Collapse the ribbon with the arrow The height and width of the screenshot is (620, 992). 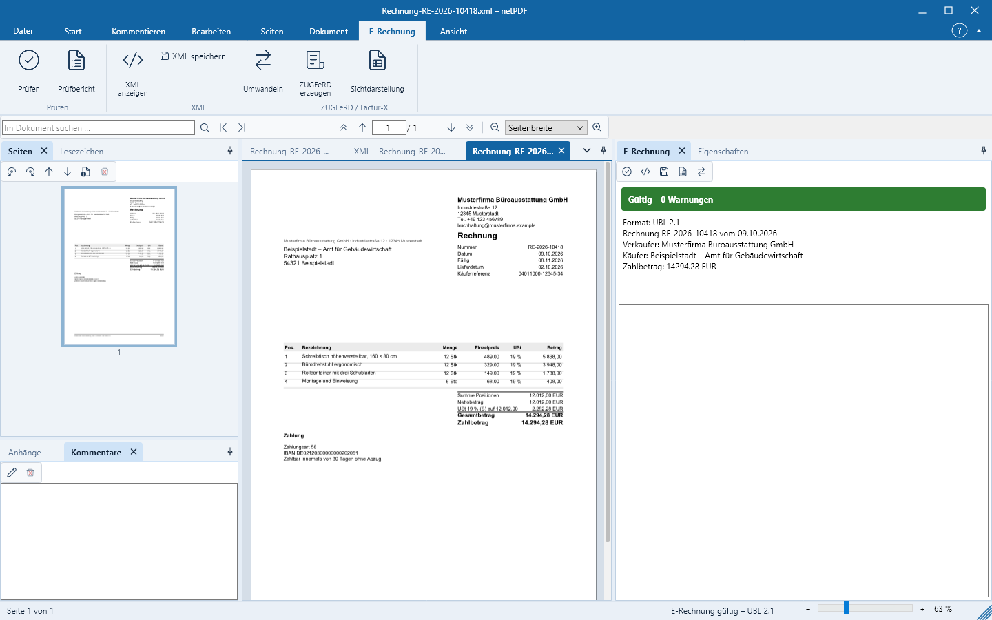[x=979, y=31]
